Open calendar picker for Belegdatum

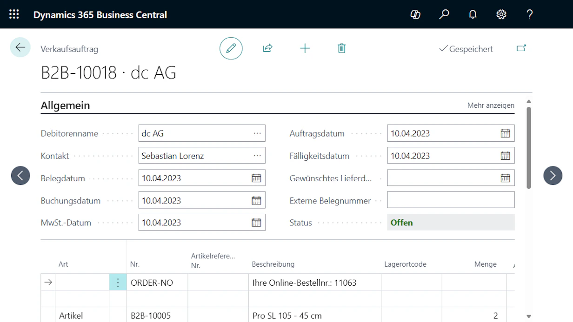(x=256, y=178)
